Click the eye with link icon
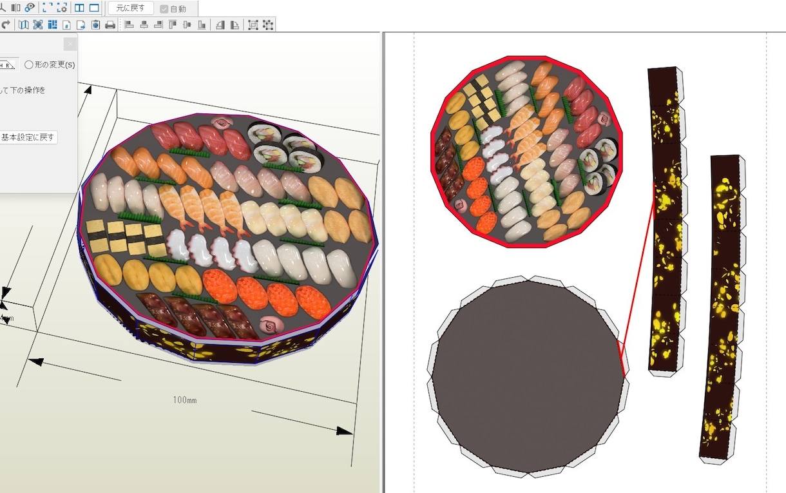Viewport: 786px width, 493px height. coord(30,8)
